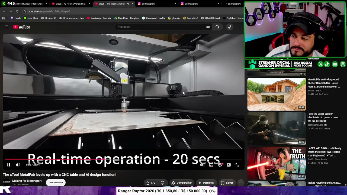Image resolution: width=347 pixels, height=195 pixels.
Task: Click the address bar URL
Action: (x=49, y=11)
